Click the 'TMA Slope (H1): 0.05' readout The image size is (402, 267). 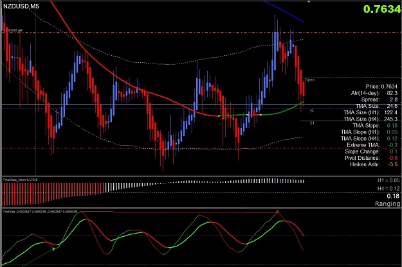click(x=369, y=132)
